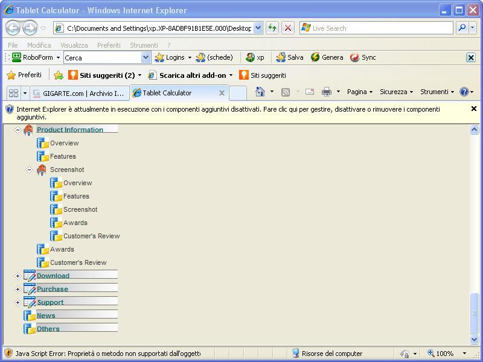
Task: Click the News link
Action: 46,315
